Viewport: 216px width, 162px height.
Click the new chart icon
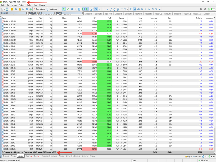(2, 9)
